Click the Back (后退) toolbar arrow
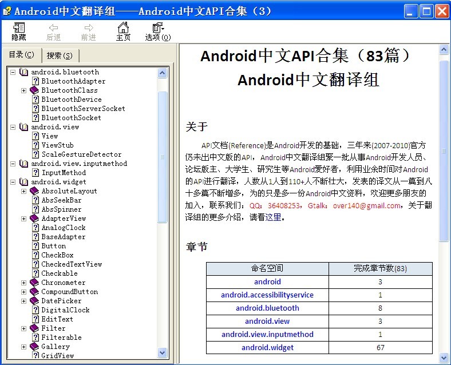 coord(53,31)
